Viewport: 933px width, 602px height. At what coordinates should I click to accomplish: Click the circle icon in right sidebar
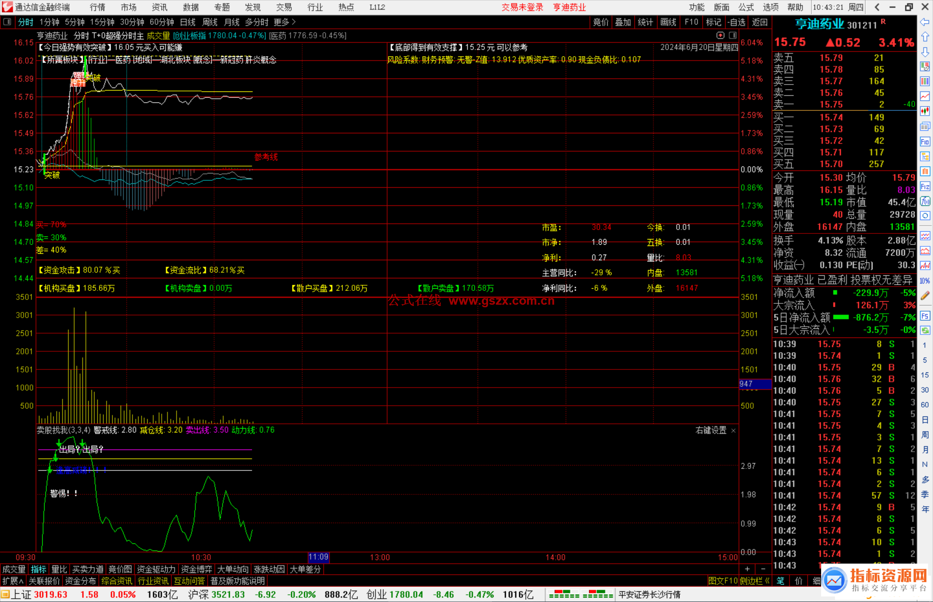[925, 216]
